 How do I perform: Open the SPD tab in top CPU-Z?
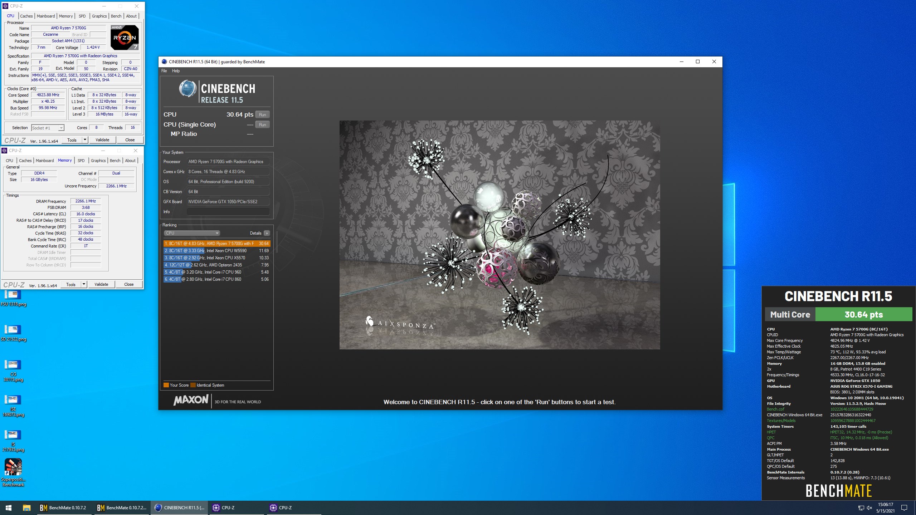click(82, 16)
